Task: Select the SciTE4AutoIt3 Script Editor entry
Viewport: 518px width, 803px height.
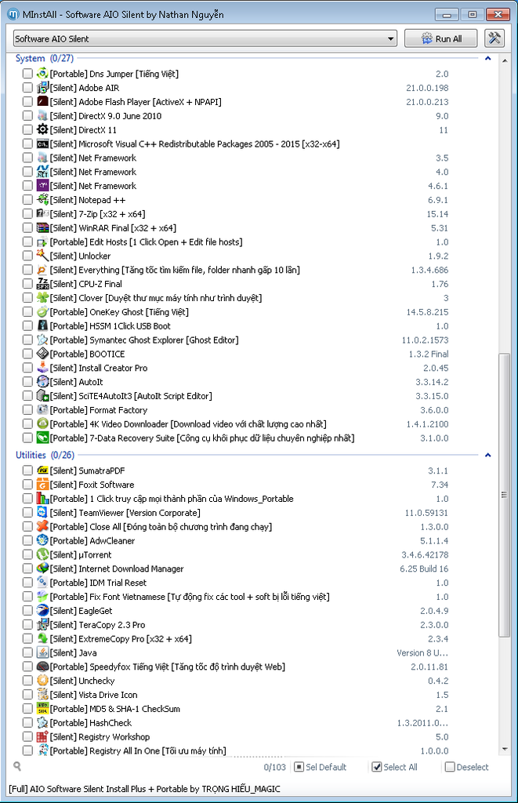Action: [x=235, y=396]
